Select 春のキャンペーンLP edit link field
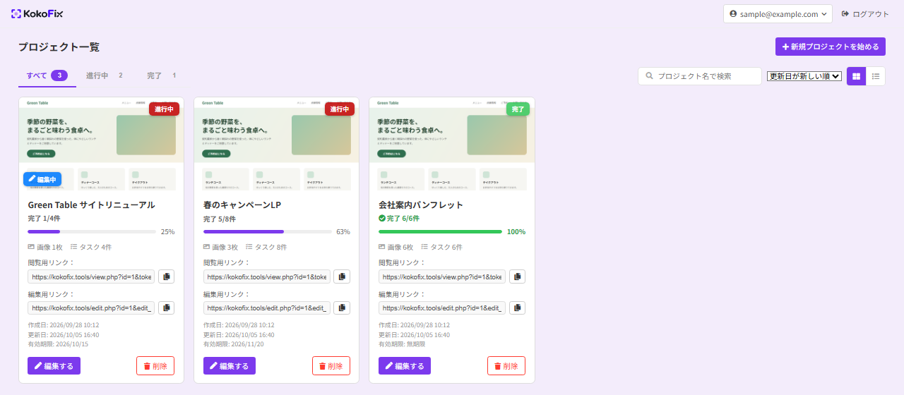Viewport: 904px width, 395px height. tap(267, 308)
